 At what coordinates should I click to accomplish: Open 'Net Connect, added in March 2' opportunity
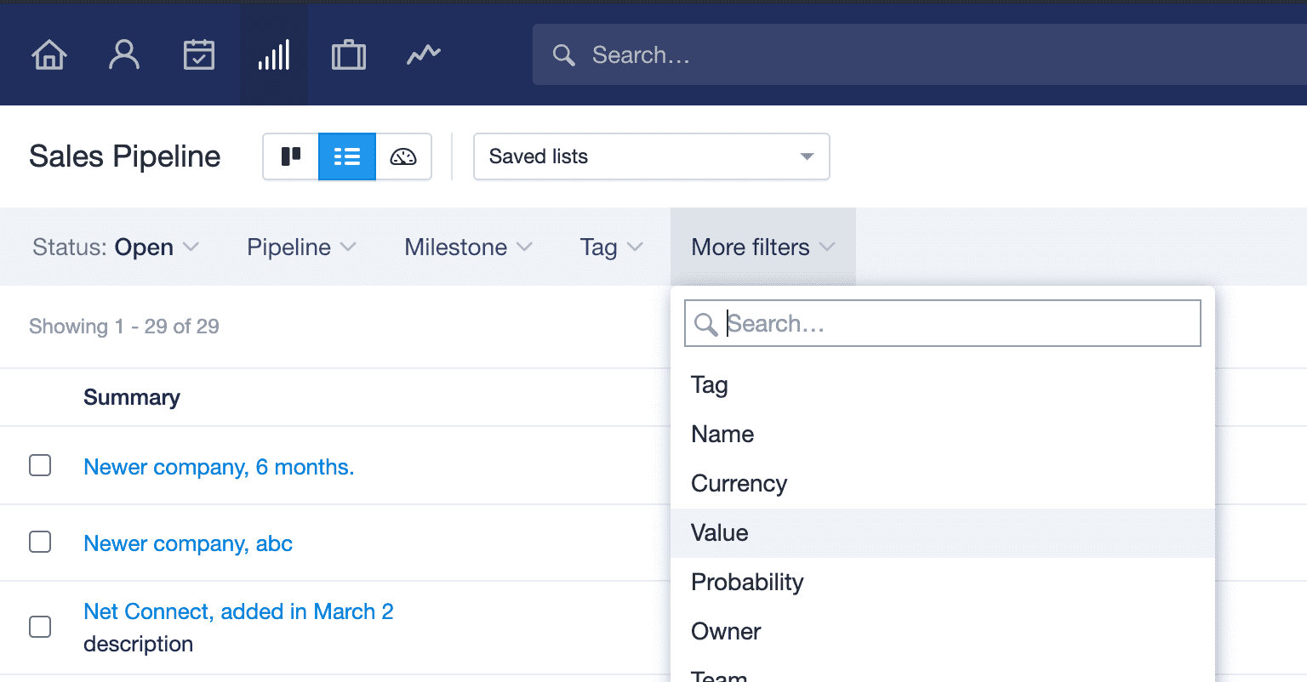[x=238, y=611]
